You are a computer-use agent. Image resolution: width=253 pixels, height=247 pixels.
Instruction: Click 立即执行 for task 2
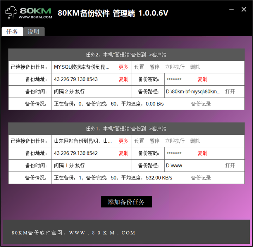[x=175, y=67]
